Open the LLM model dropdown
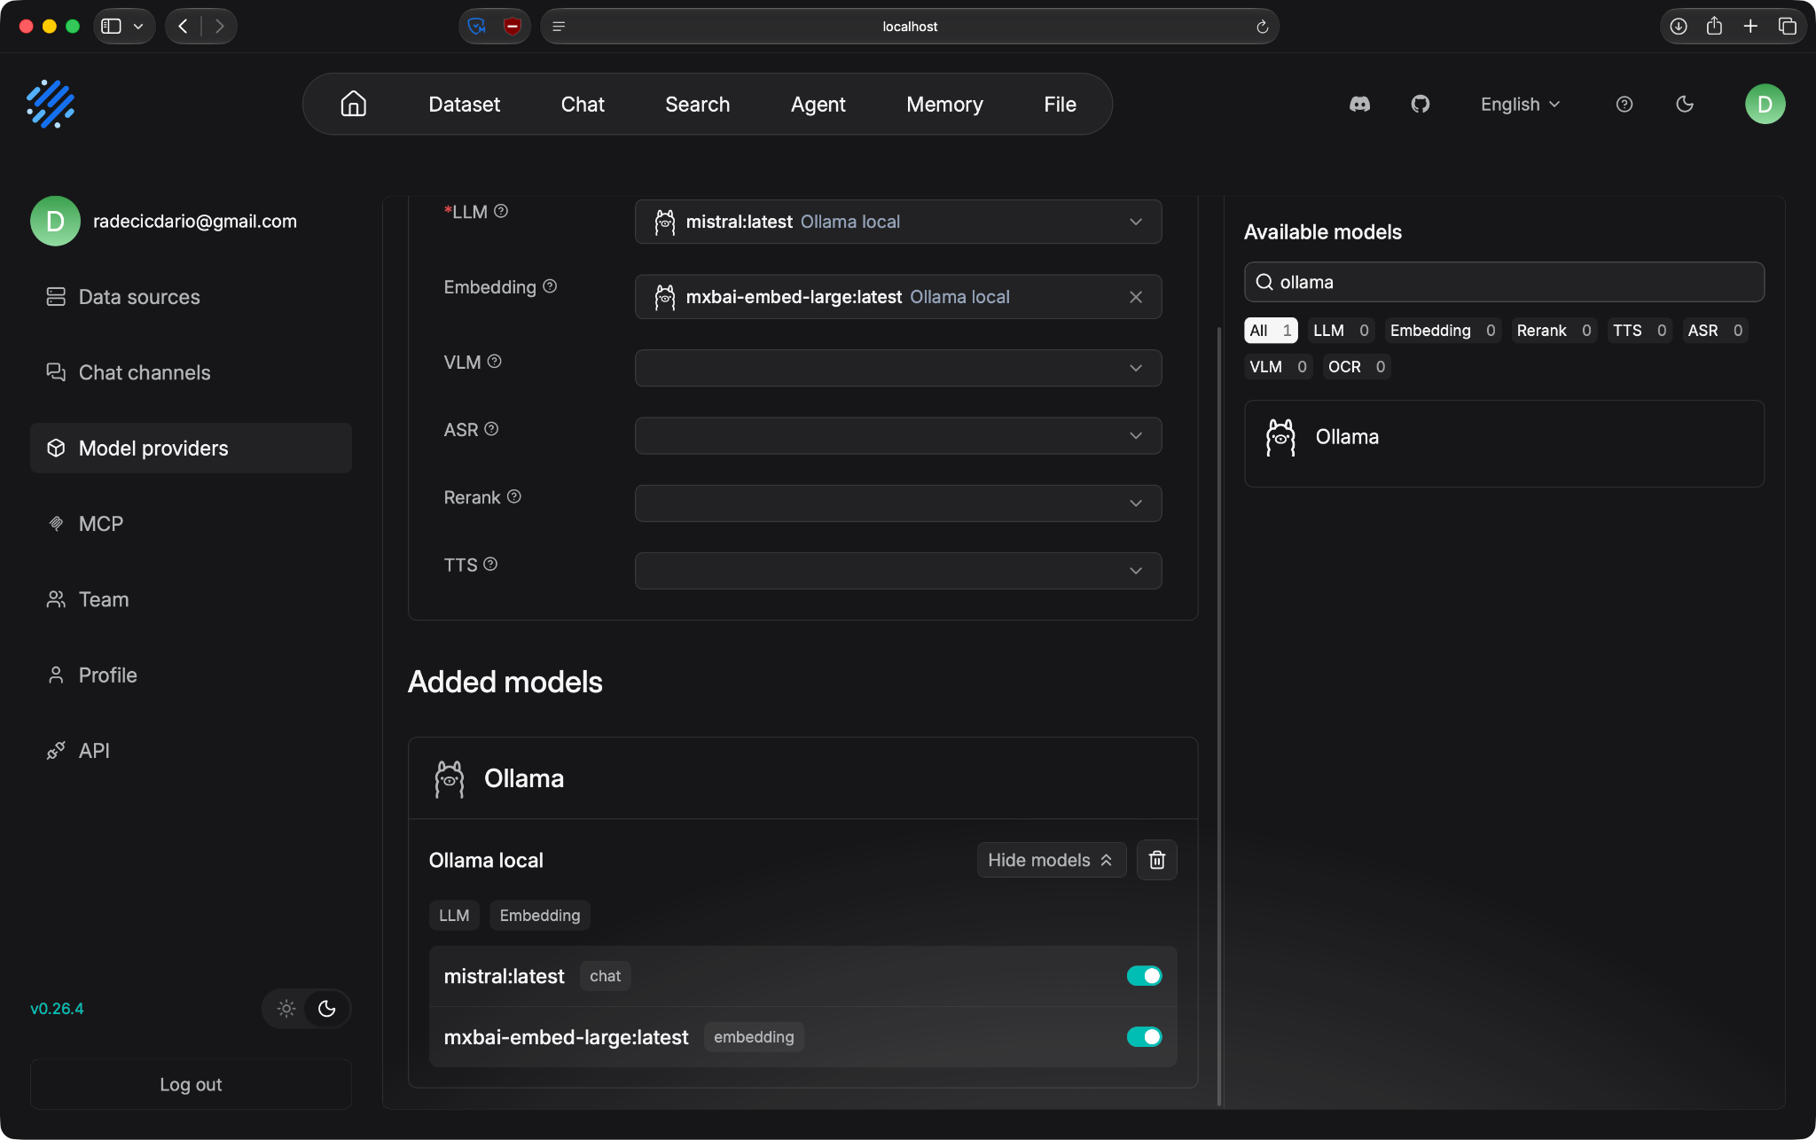Viewport: 1816px width, 1140px height. tap(898, 222)
